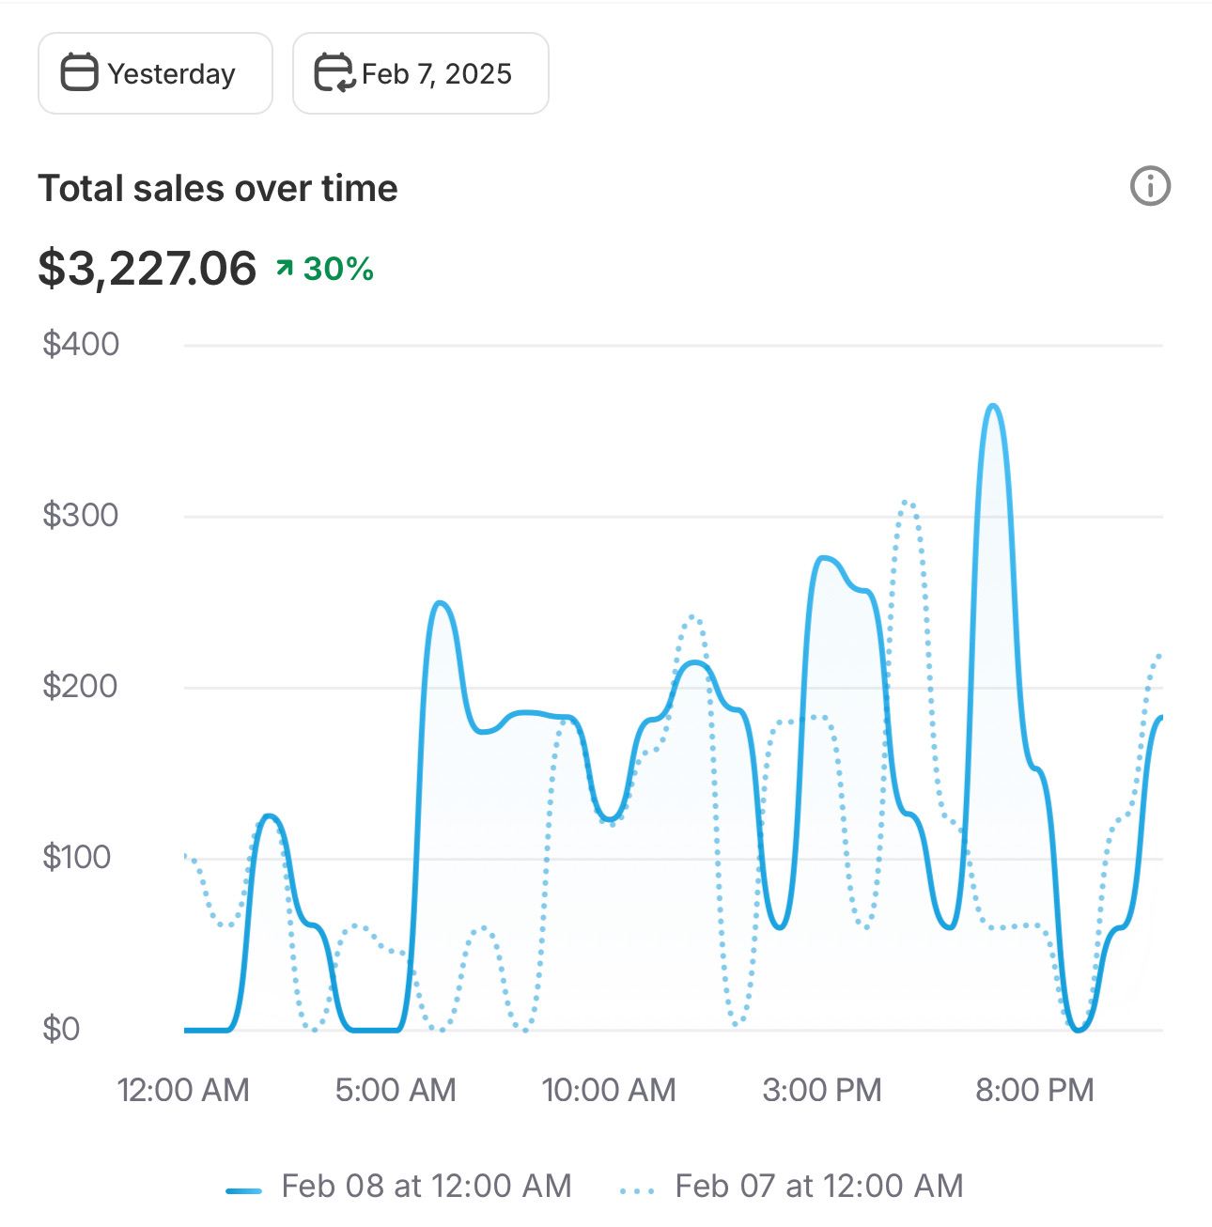
Task: Click the comparison calendar icon
Action: pyautogui.click(x=334, y=73)
